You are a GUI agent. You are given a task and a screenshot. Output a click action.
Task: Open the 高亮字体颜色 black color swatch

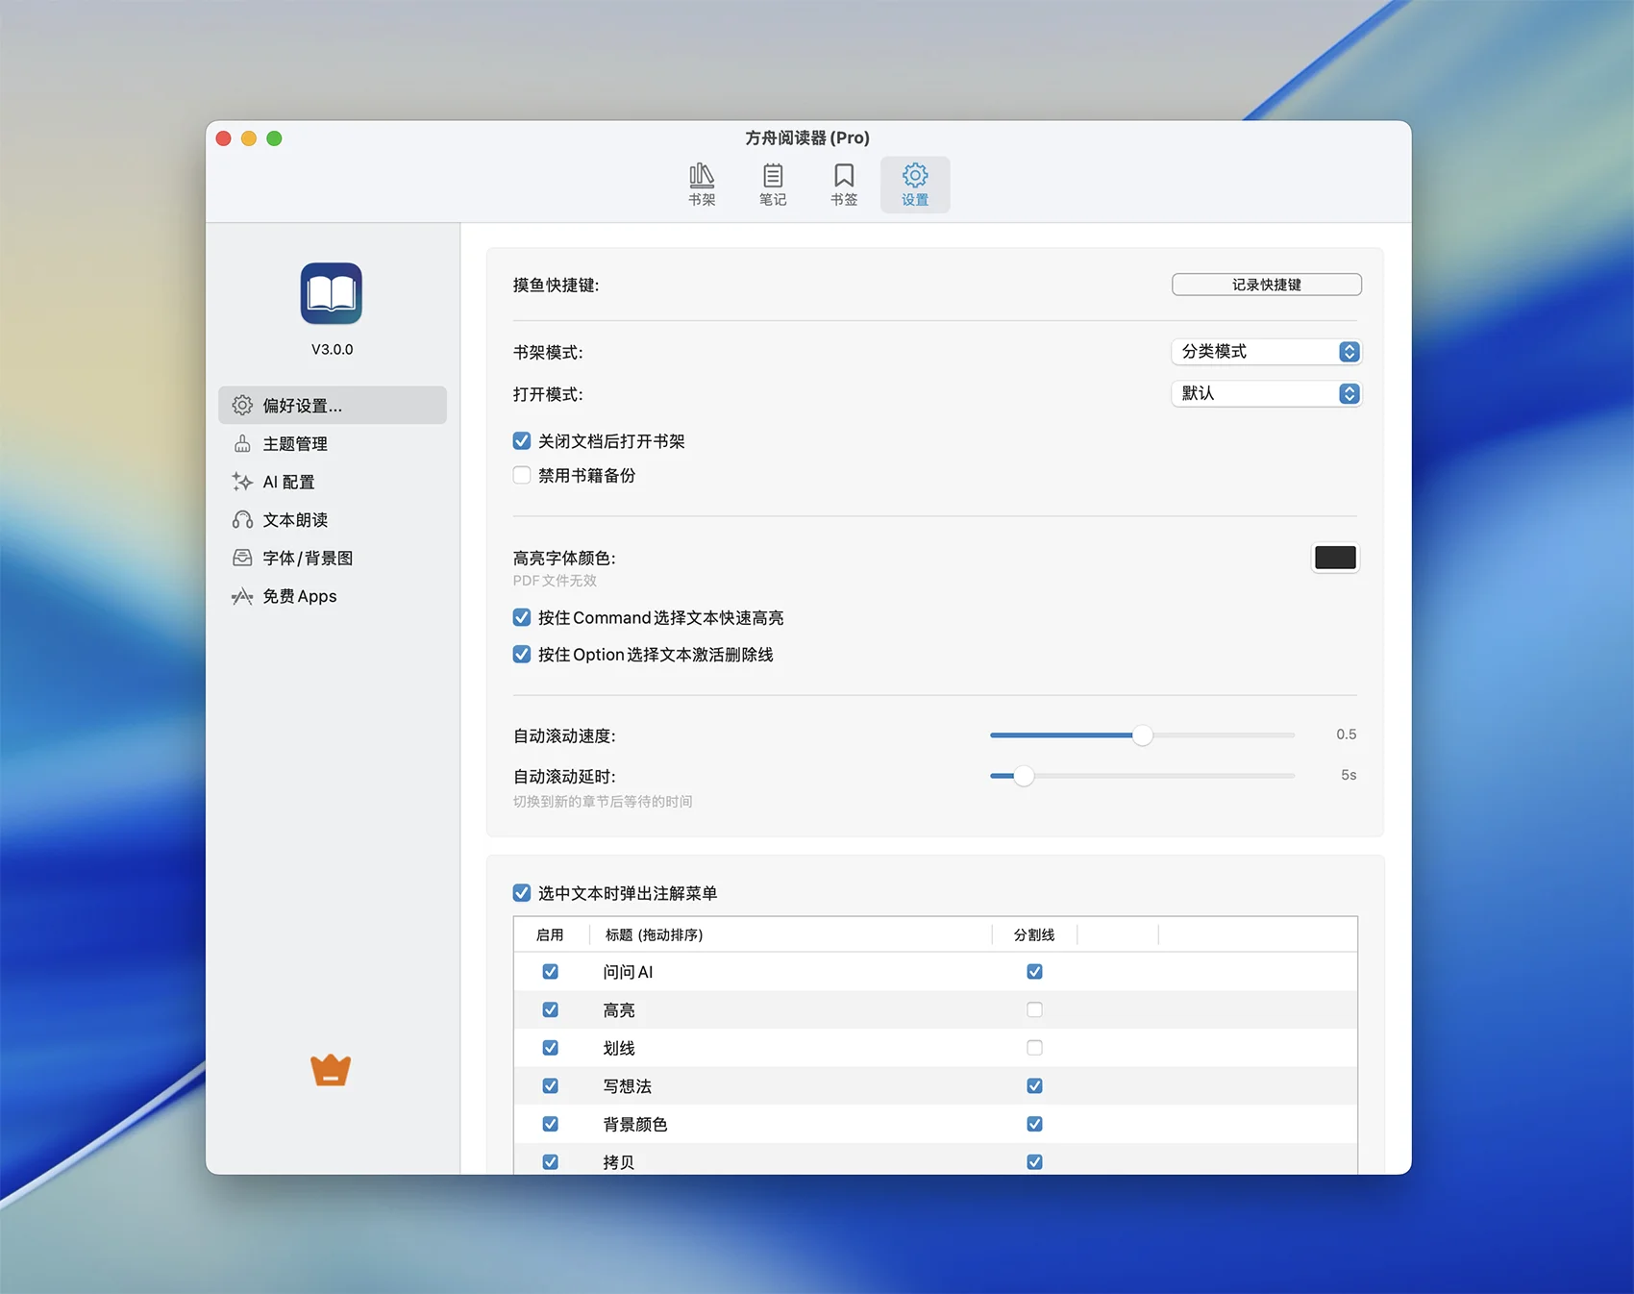1334,559
